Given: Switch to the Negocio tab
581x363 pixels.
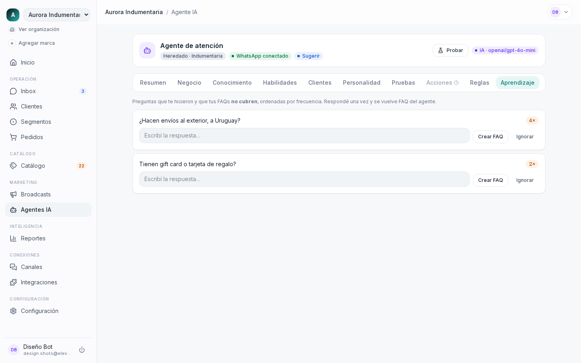Looking at the screenshot, I should tap(189, 83).
